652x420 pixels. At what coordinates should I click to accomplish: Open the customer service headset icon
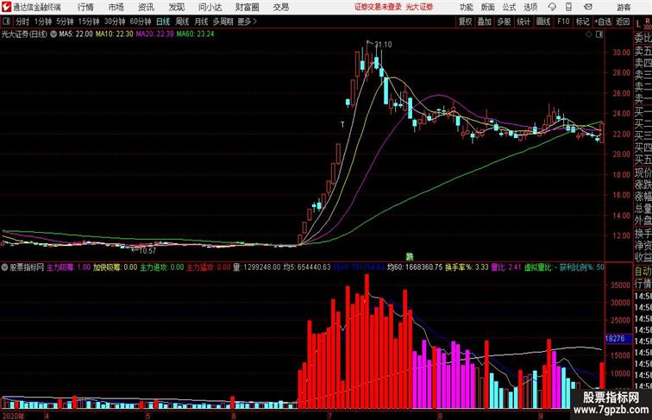(x=552, y=7)
